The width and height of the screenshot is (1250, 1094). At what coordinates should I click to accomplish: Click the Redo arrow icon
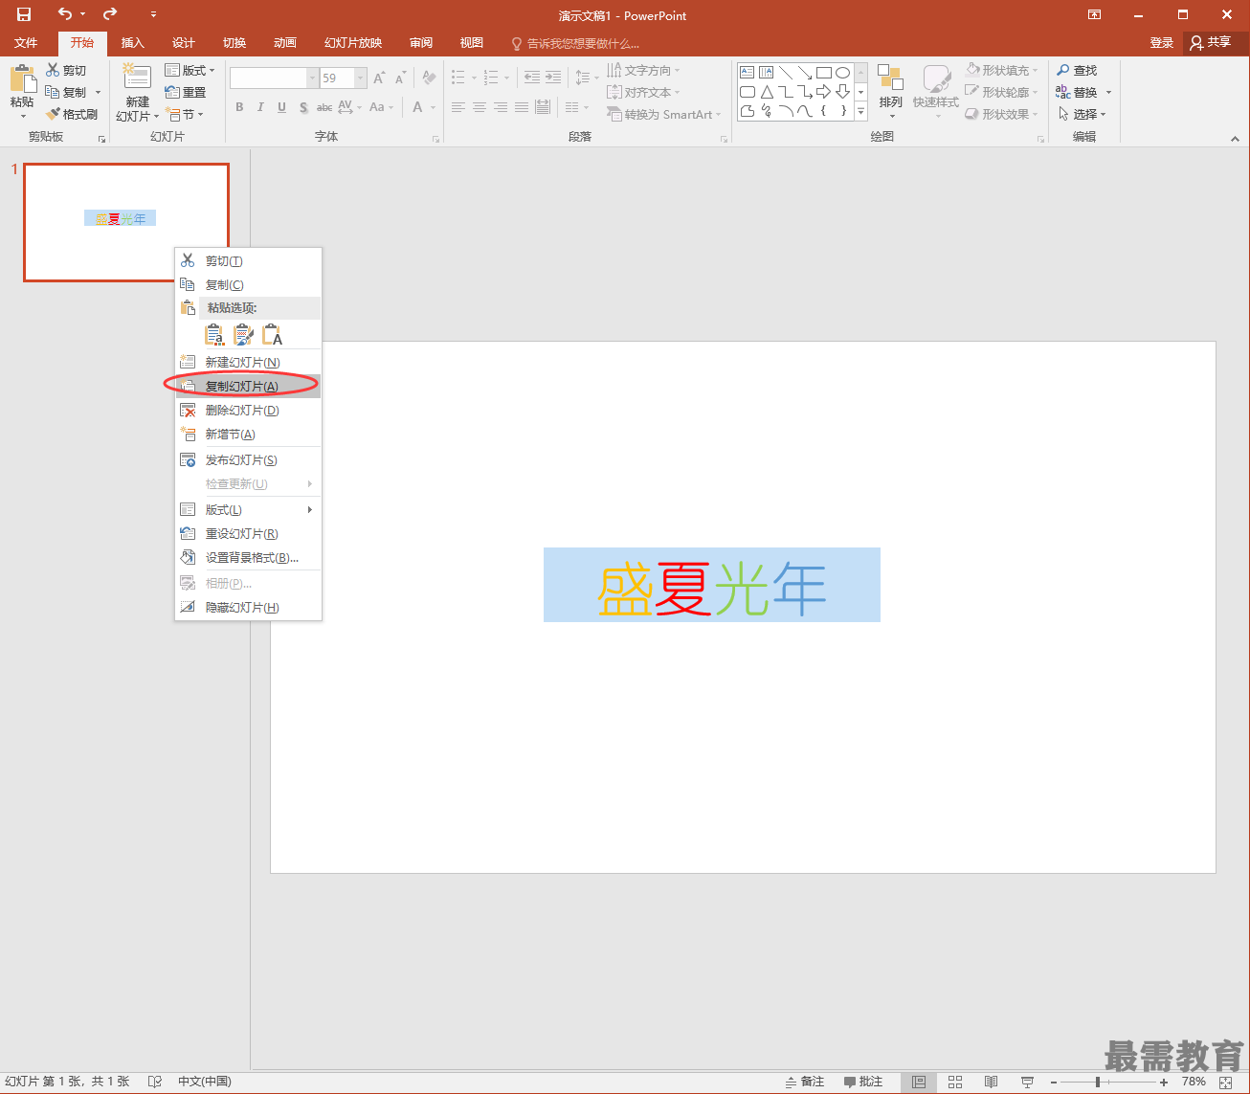click(x=110, y=14)
